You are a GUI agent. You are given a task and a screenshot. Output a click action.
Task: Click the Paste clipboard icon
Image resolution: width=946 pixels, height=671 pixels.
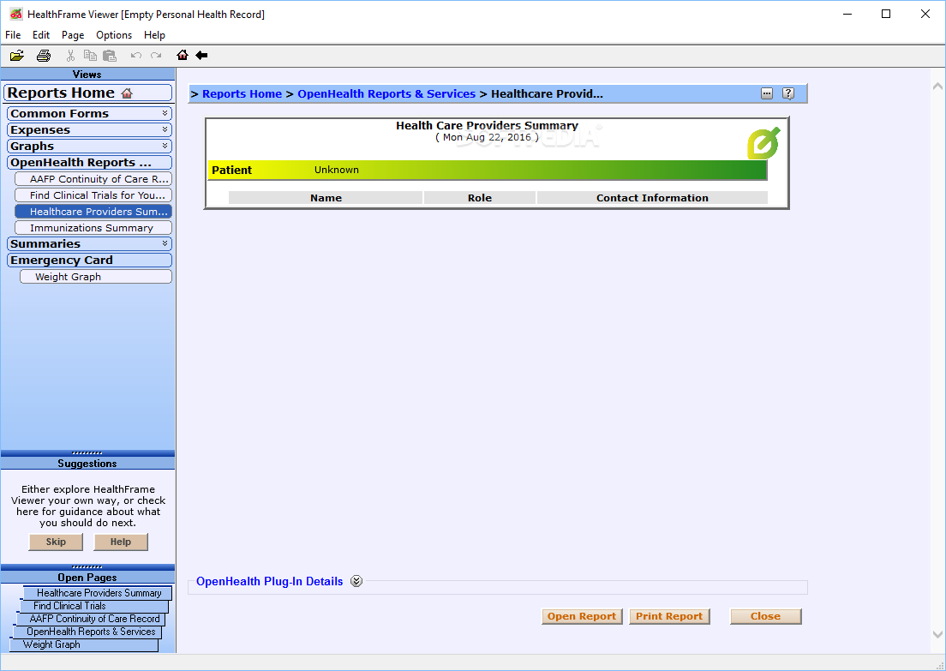[x=109, y=56]
